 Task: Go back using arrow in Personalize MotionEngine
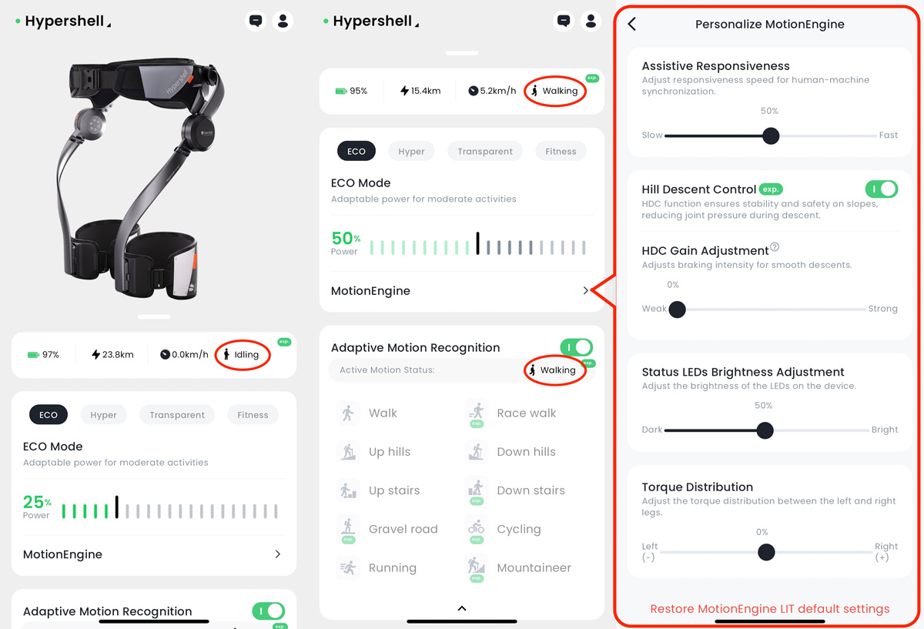[632, 24]
